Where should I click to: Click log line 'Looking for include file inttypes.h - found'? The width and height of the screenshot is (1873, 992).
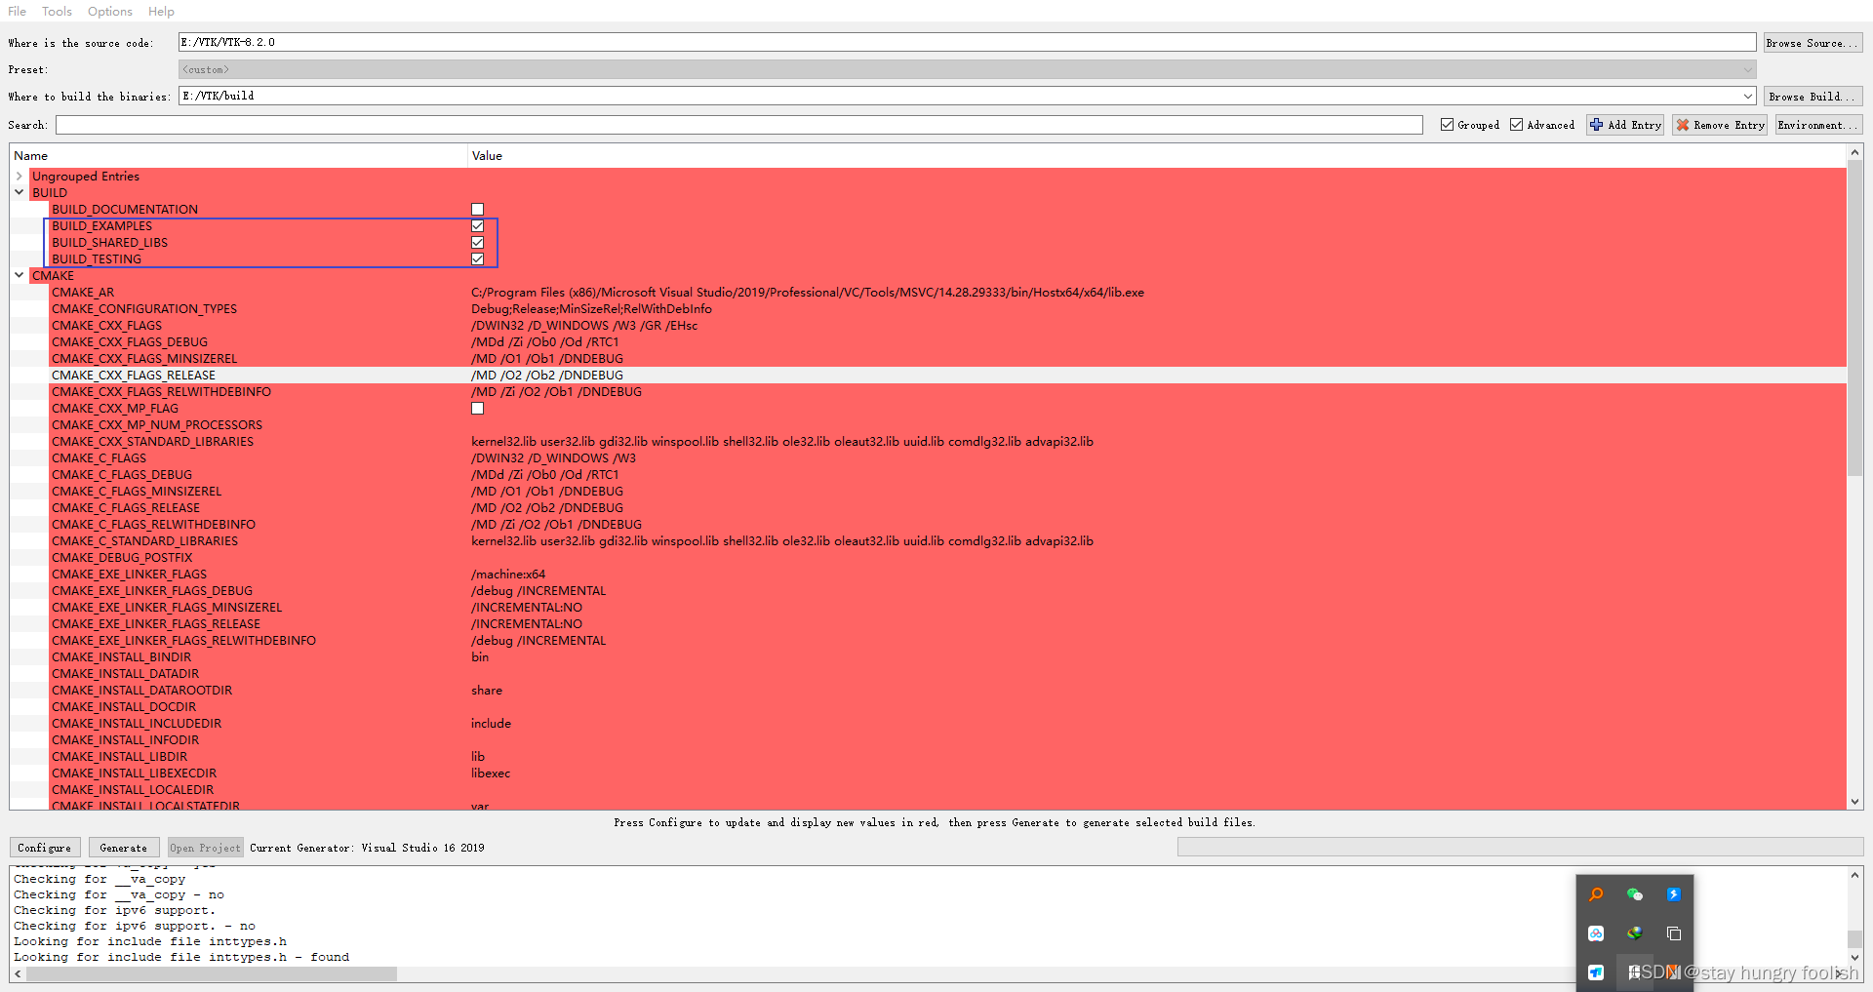tap(181, 958)
